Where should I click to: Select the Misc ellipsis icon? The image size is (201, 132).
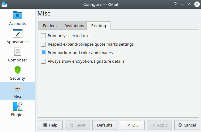click(x=18, y=88)
